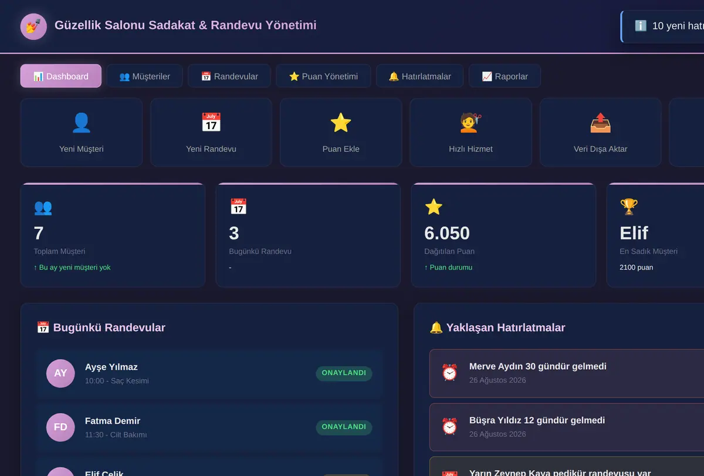The image size is (704, 476).
Task: Click the 'Yaklaşan Hatırlatmalar' section heading
Action: [x=497, y=328]
